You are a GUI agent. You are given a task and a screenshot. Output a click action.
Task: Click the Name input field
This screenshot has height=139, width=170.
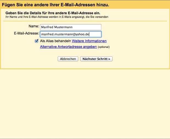tap(71, 27)
